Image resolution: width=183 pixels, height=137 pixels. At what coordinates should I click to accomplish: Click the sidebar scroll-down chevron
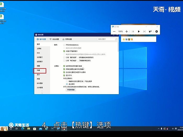point(42,93)
